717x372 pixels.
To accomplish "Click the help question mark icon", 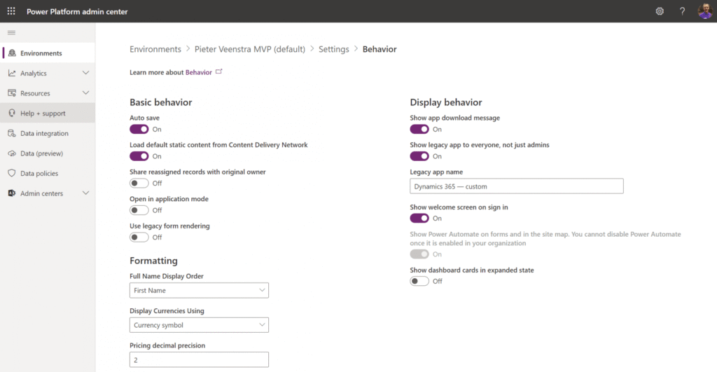I will pos(682,11).
